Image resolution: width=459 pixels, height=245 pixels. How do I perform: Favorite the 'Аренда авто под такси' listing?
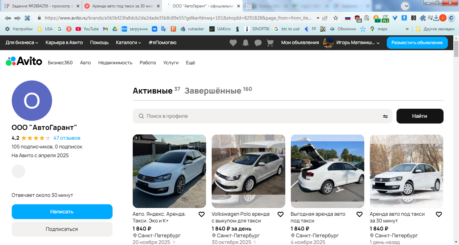(x=439, y=214)
